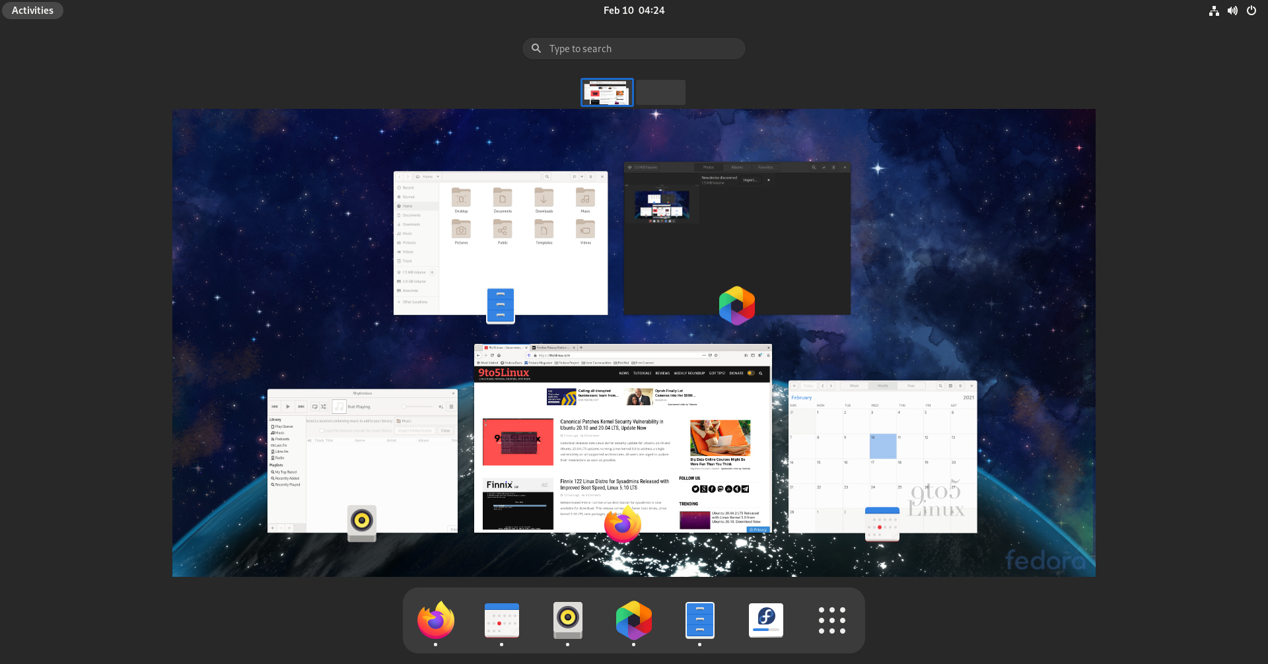Viewport: 1268px width, 664px height.
Task: Click the 'Type to search' field
Action: click(633, 48)
